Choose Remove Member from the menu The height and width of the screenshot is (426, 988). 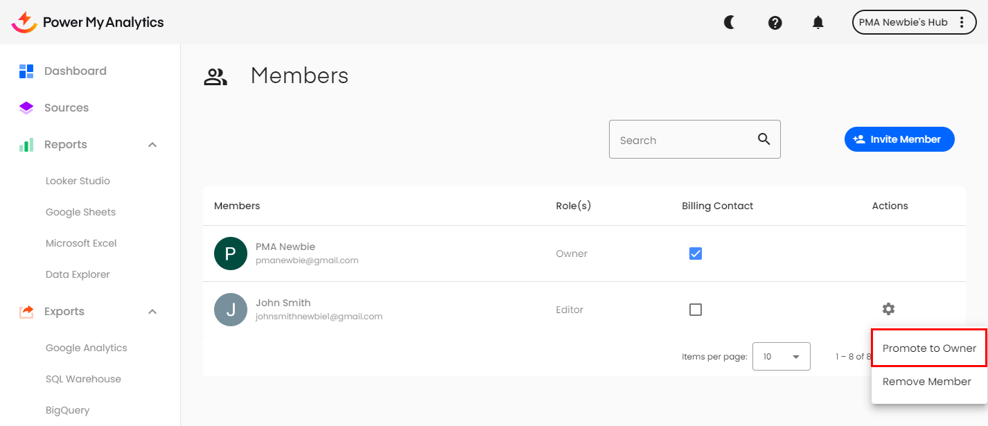click(926, 382)
